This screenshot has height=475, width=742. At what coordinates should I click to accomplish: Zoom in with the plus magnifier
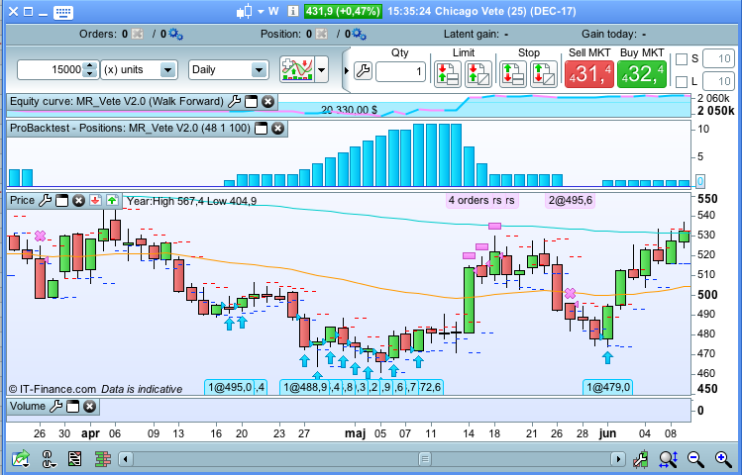[x=723, y=458]
